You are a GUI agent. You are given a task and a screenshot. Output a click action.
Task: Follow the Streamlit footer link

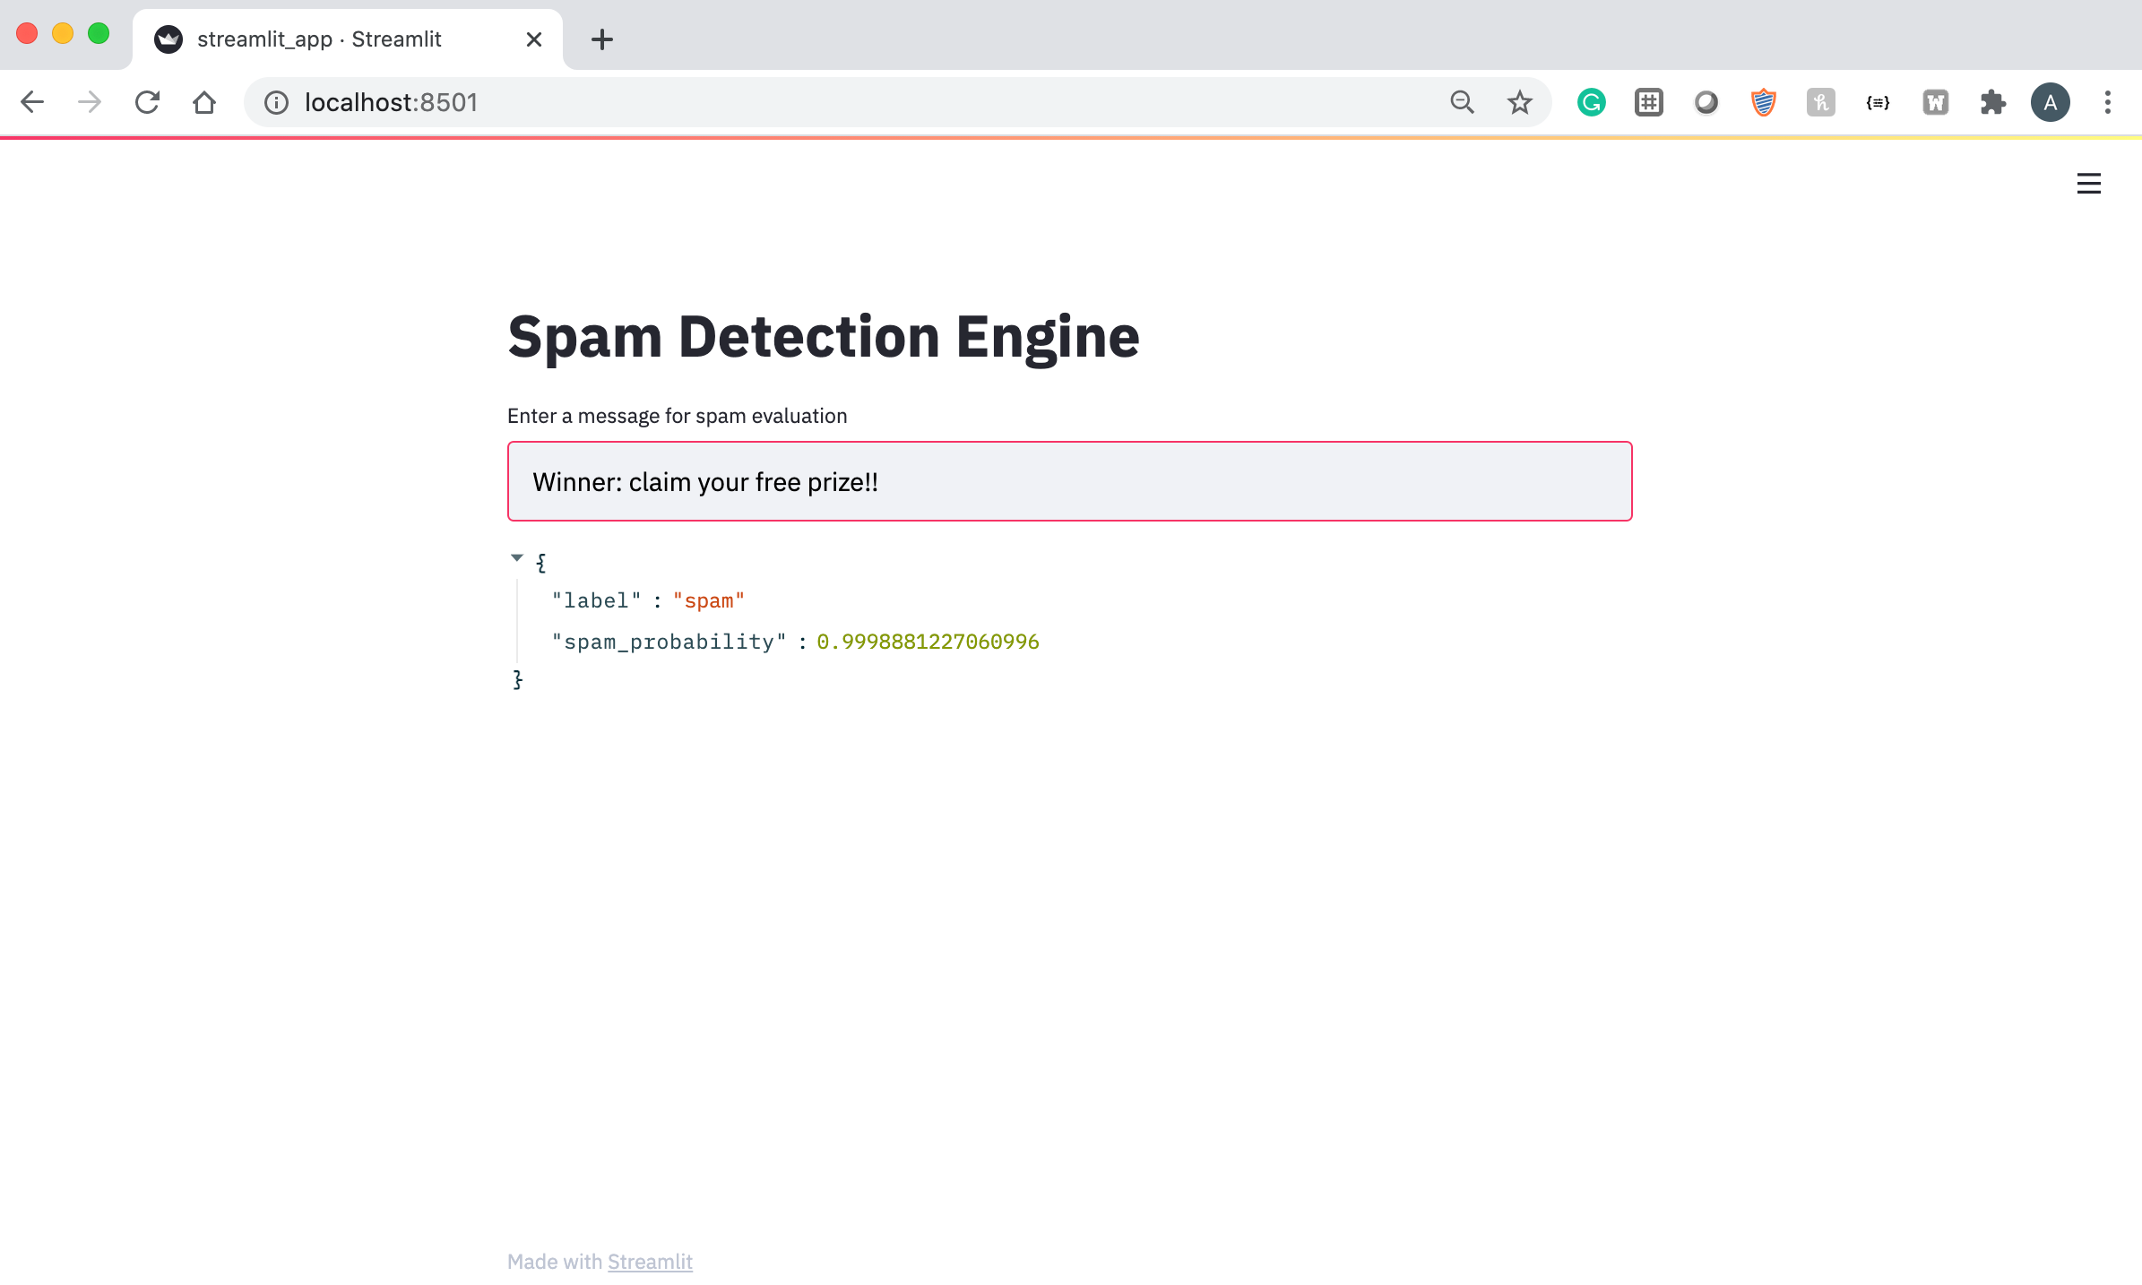(650, 1262)
